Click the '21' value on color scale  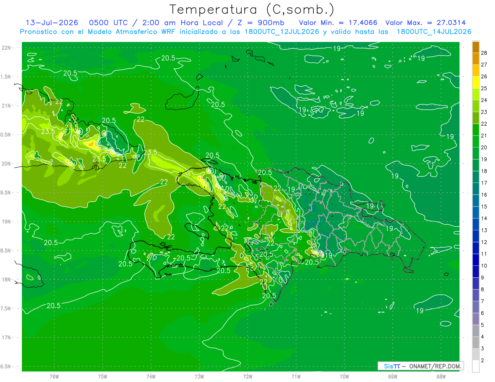[484, 136]
